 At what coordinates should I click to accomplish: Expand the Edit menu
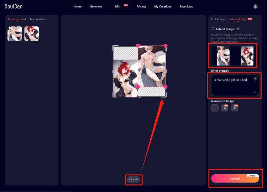click(x=118, y=6)
